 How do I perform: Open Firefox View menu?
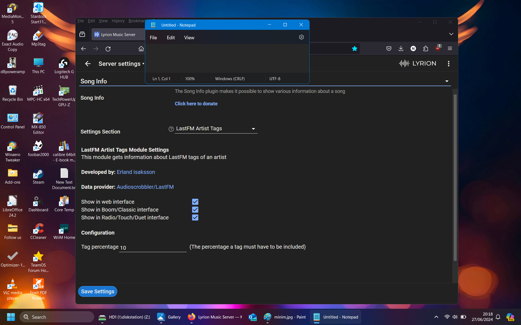103,21
